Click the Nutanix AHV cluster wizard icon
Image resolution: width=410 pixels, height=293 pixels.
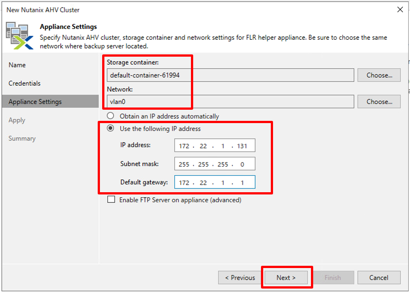[x=20, y=36]
